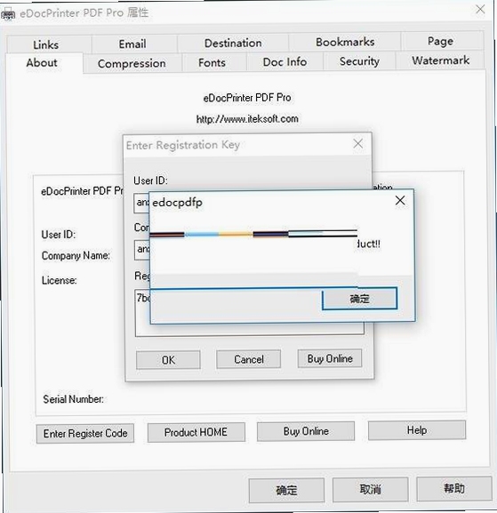Click Buy Online in registration key dialog

[330, 358]
